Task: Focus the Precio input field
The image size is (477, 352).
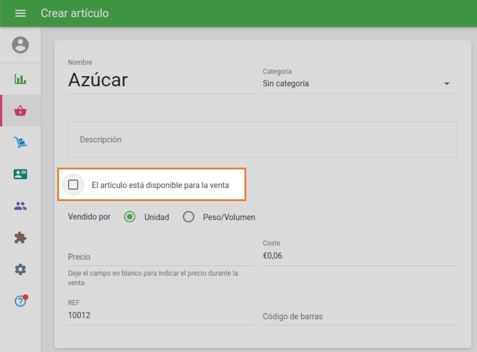Action: pos(160,257)
